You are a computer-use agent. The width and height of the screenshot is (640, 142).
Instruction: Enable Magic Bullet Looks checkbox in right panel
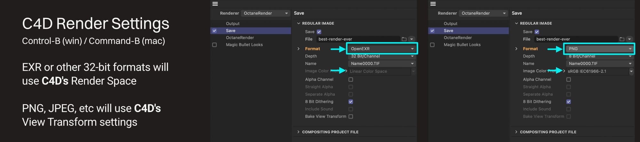432,45
